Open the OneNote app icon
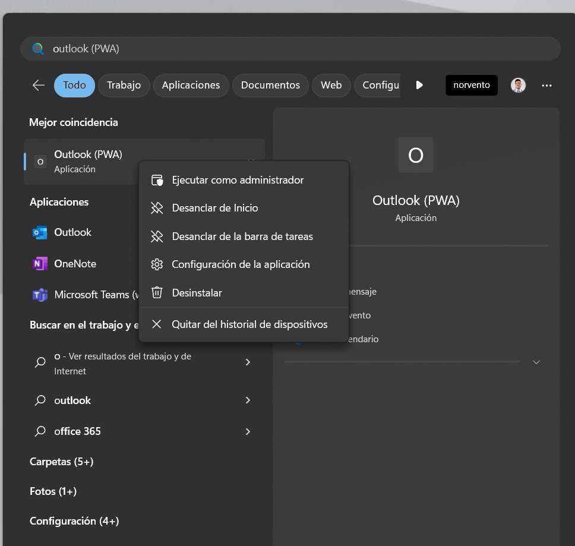 point(40,264)
